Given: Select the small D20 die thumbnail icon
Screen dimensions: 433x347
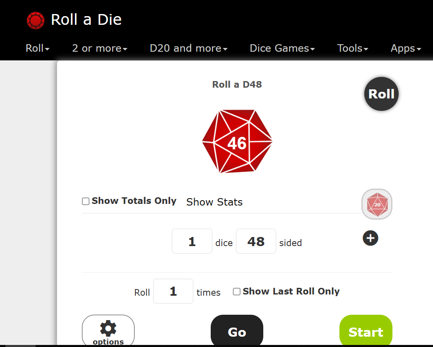Looking at the screenshot, I should [377, 204].
